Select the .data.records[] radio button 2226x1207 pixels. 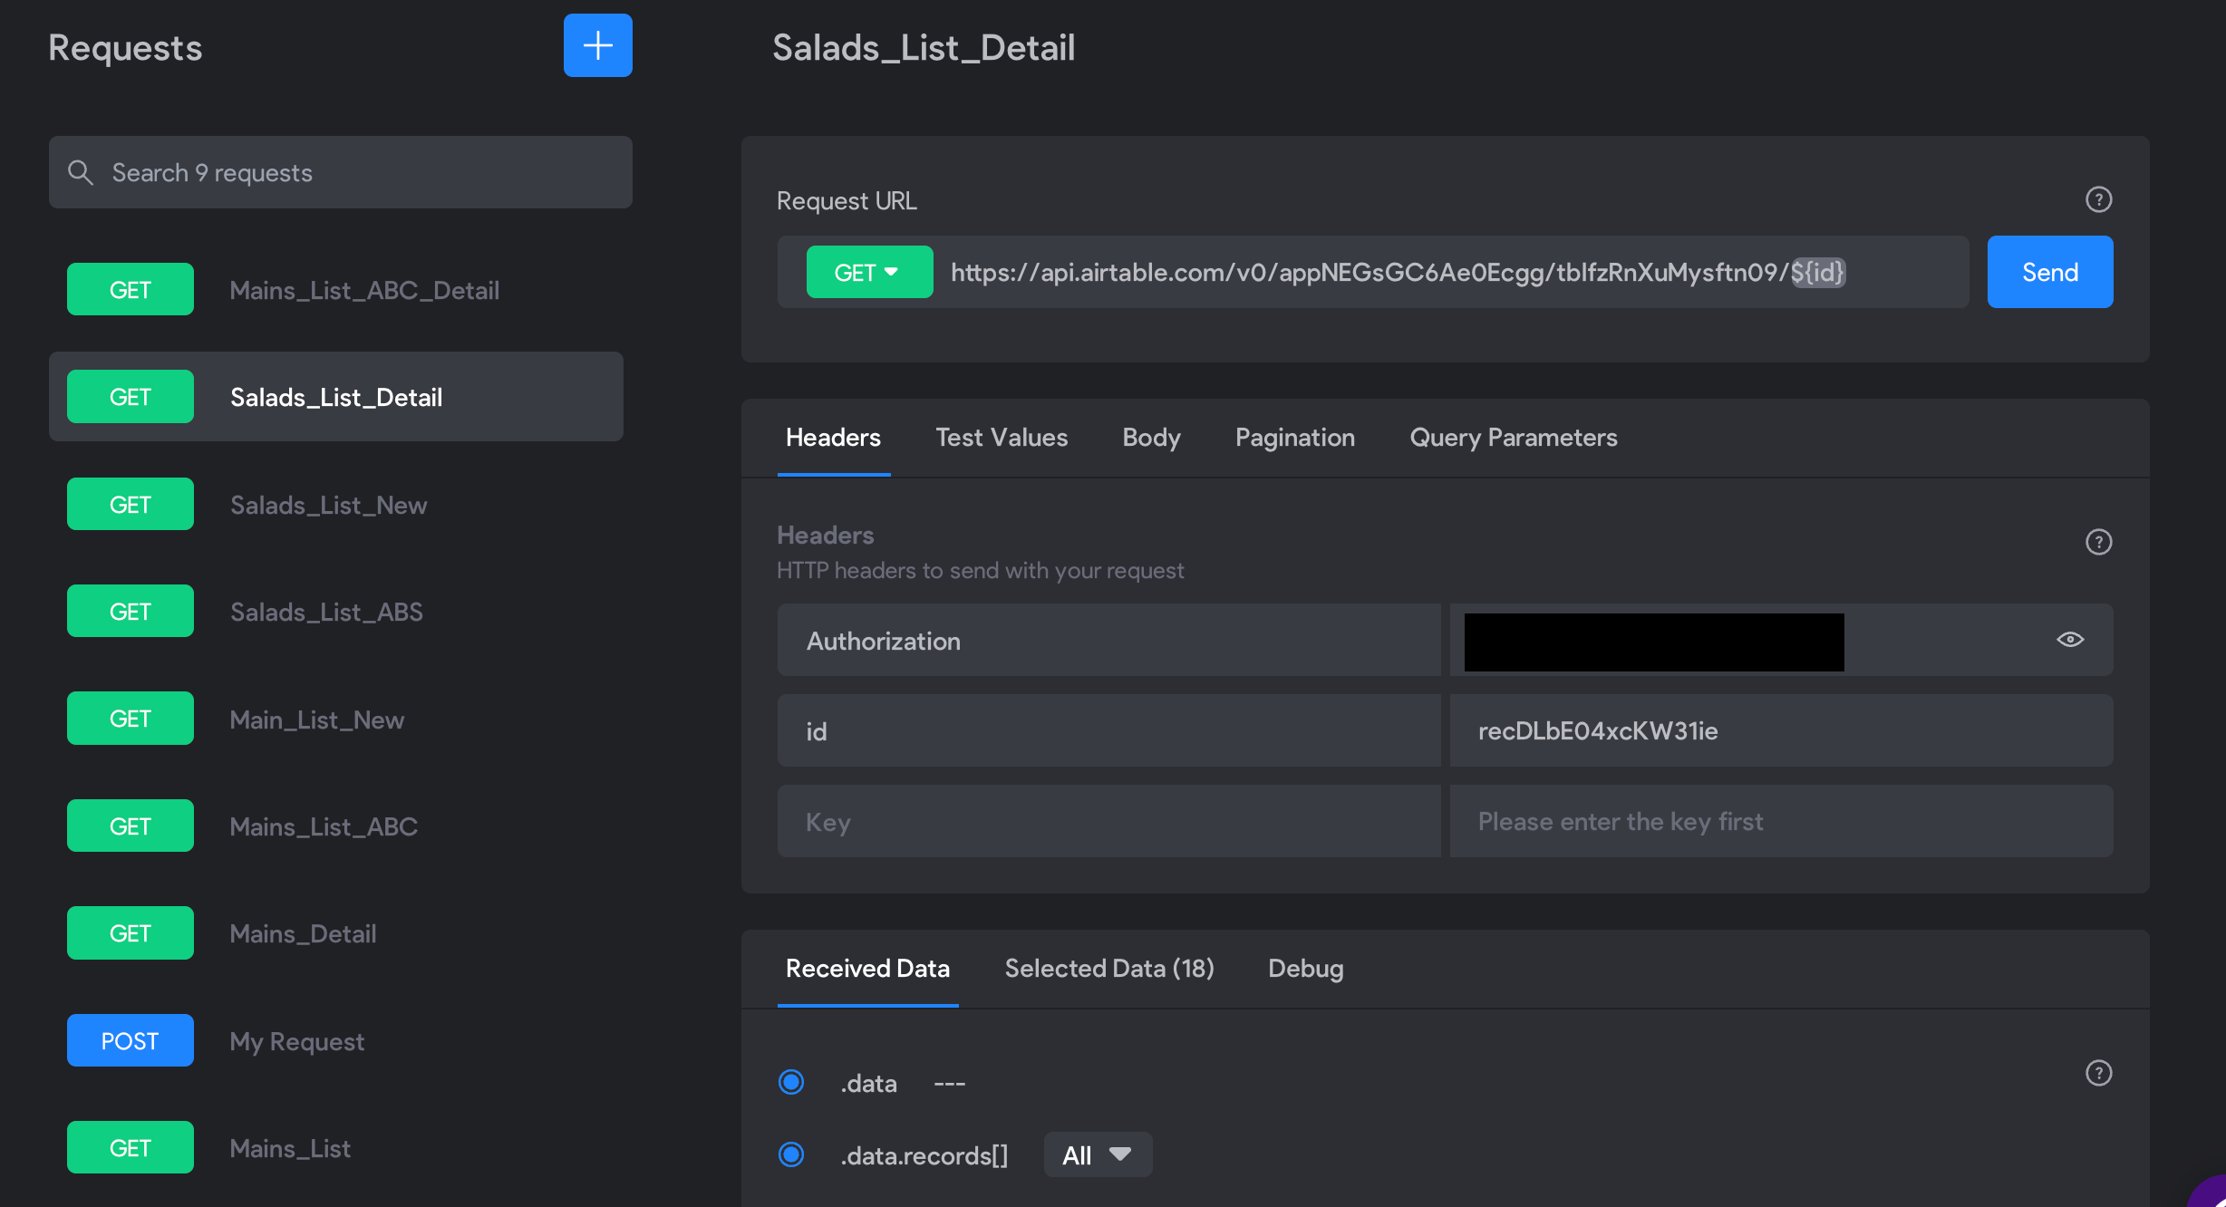pos(791,1154)
